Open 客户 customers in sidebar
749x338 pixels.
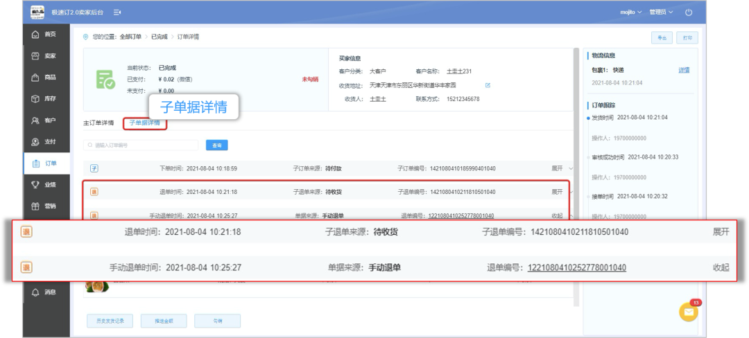point(46,121)
